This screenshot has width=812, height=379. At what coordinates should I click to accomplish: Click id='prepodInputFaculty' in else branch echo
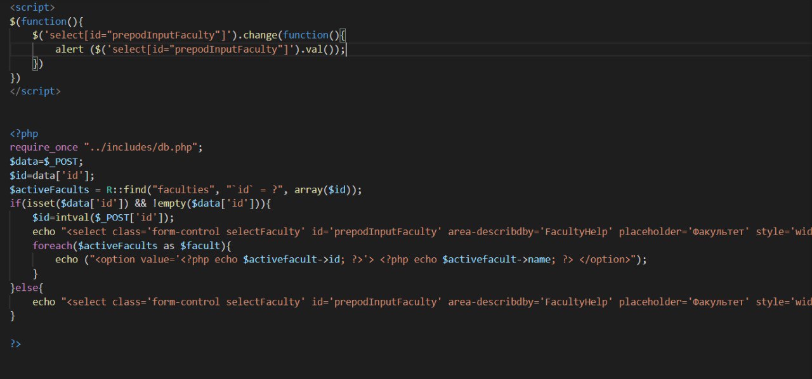point(377,302)
